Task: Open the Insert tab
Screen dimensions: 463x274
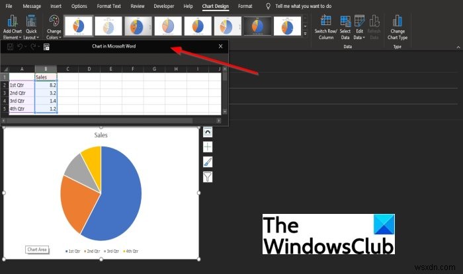Action: tap(56, 6)
